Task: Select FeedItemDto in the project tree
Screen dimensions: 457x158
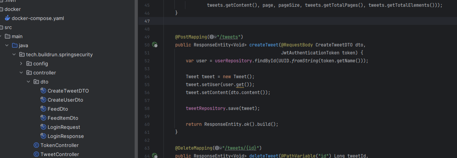Action: click(x=63, y=118)
